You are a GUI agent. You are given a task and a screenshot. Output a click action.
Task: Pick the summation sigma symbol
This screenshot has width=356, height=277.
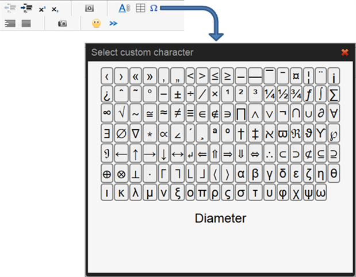pyautogui.click(x=334, y=94)
